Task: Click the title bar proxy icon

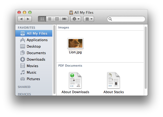Action: pos(71,12)
